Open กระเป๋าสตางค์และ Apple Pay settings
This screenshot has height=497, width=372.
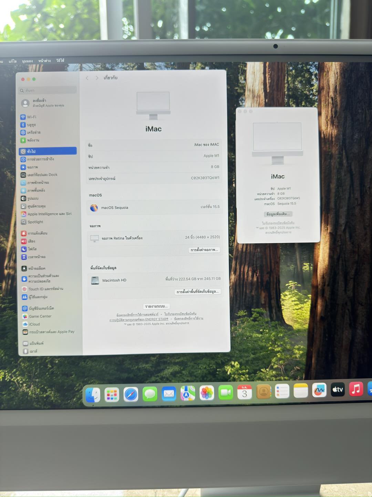[x=48, y=332]
